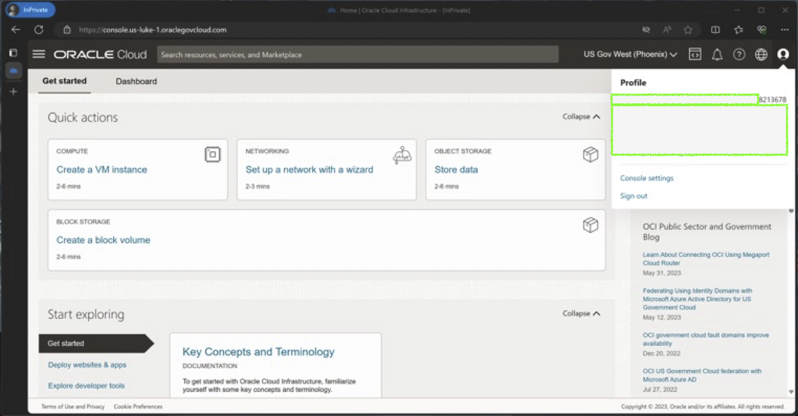
Task: Collapse the Quick actions section
Action: [x=581, y=117]
